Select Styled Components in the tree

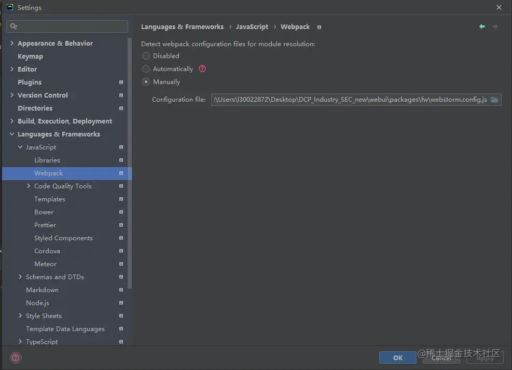(x=63, y=238)
